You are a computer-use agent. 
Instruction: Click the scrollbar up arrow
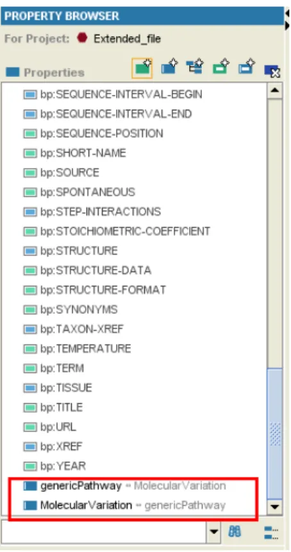coord(275,90)
